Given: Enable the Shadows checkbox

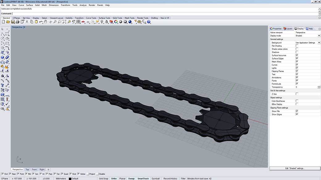Looking at the screenshot, I should point(297,52).
